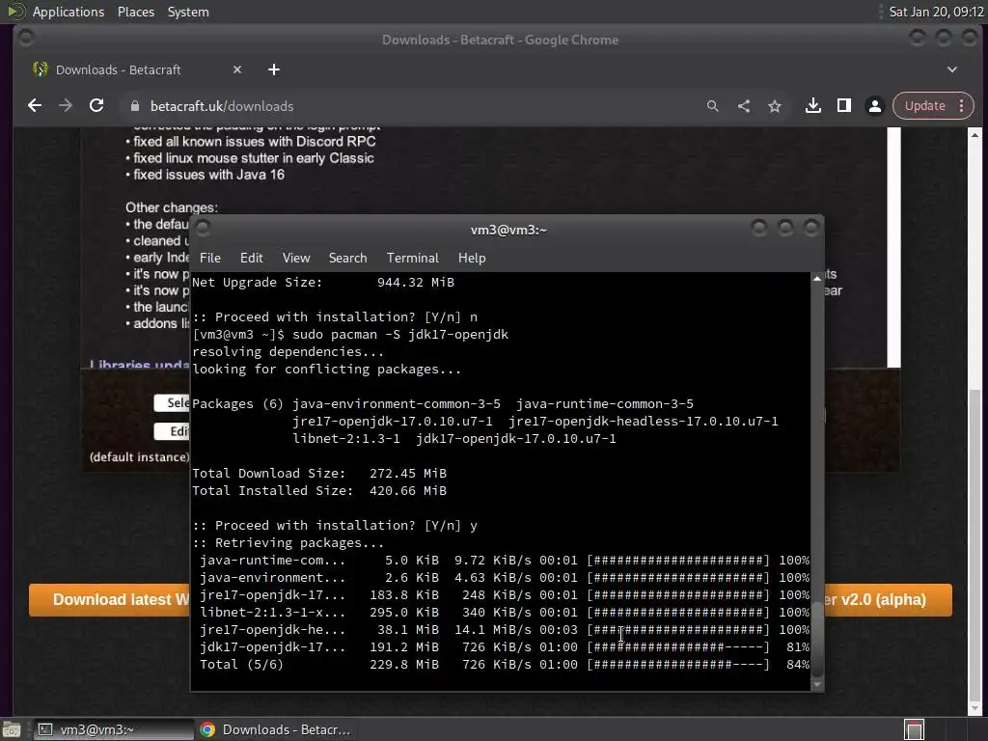
Task: Click 'Other changes:' heading
Action: click(172, 207)
